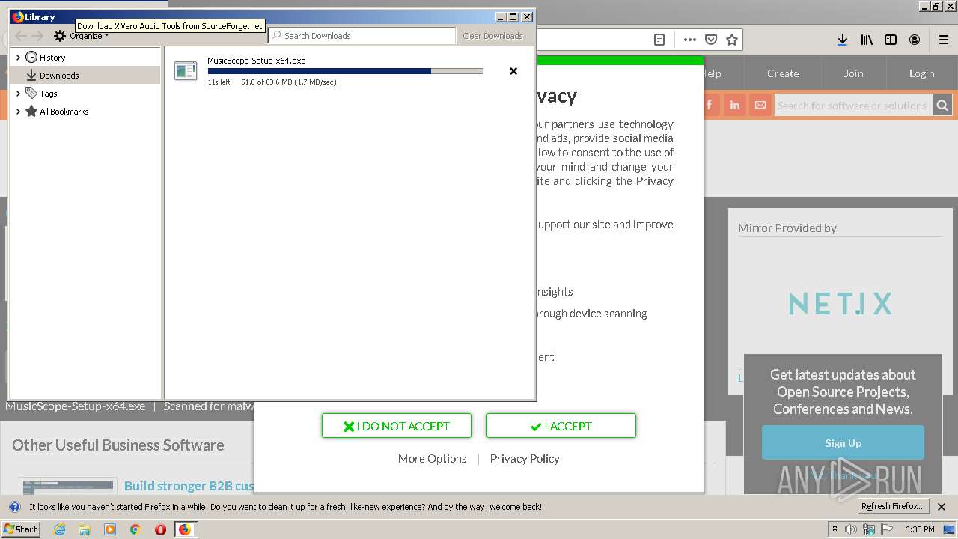Go back using Library back arrow
Image resolution: width=958 pixels, height=539 pixels.
coord(21,36)
